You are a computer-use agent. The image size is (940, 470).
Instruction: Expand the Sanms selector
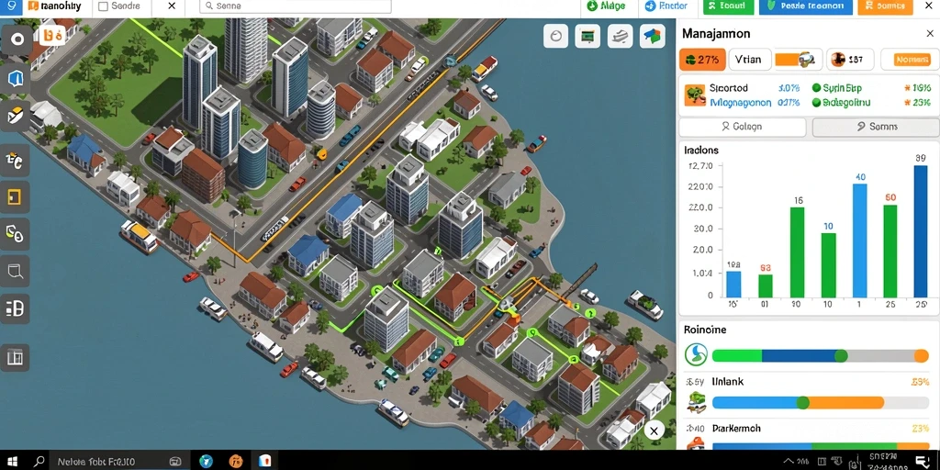click(x=877, y=127)
